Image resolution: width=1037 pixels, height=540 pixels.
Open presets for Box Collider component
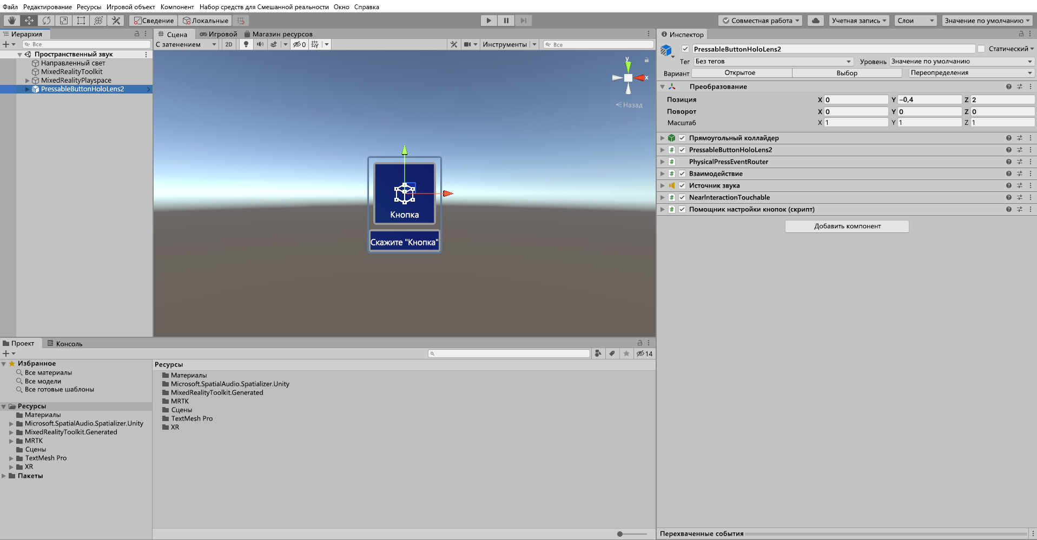tap(1020, 138)
